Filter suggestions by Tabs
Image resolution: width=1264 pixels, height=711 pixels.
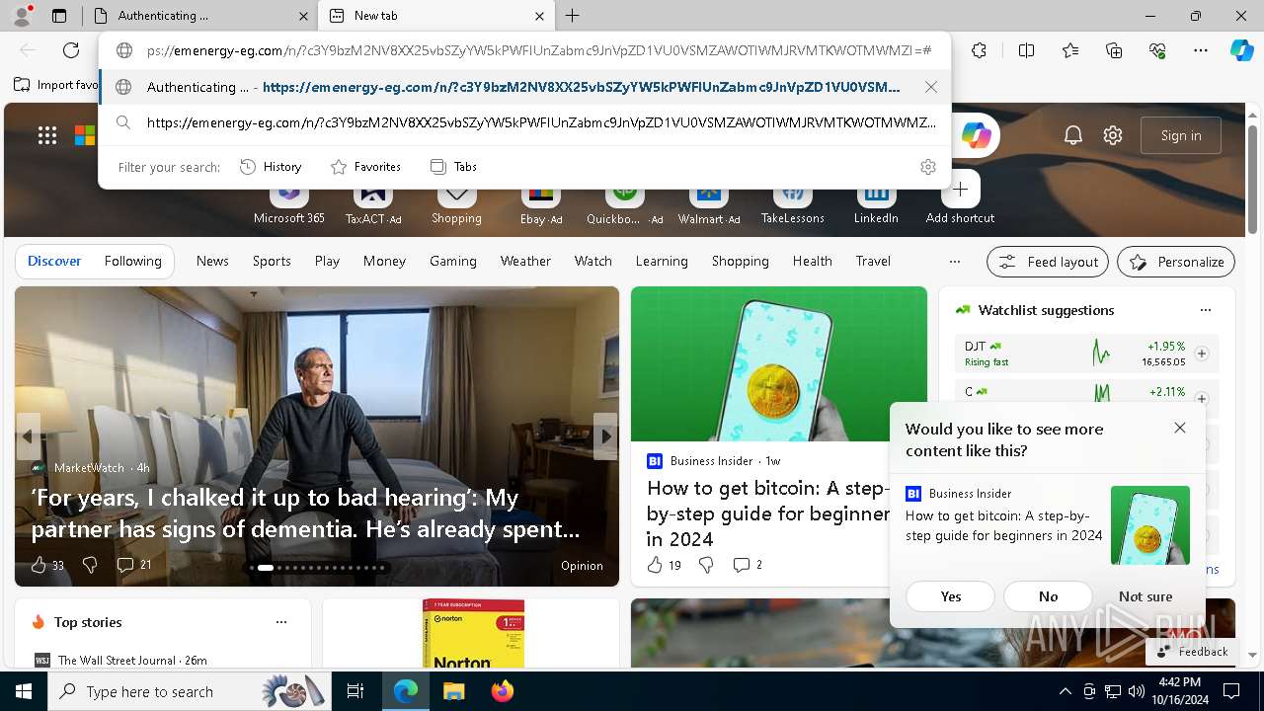(x=453, y=167)
